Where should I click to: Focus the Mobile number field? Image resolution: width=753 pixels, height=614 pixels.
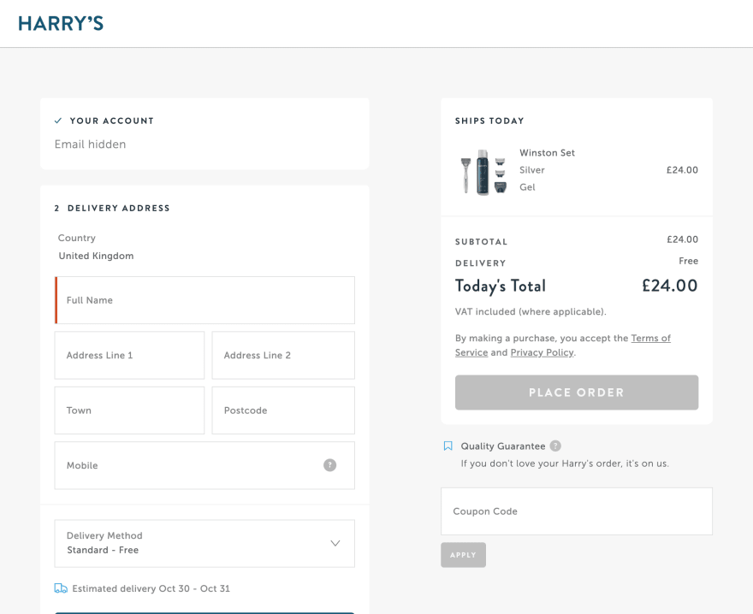205,466
